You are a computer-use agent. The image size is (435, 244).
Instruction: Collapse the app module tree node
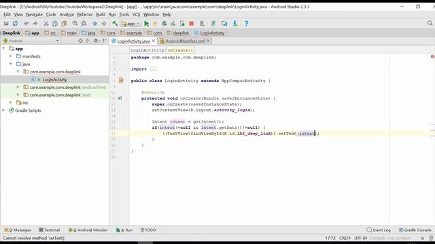coord(3,49)
